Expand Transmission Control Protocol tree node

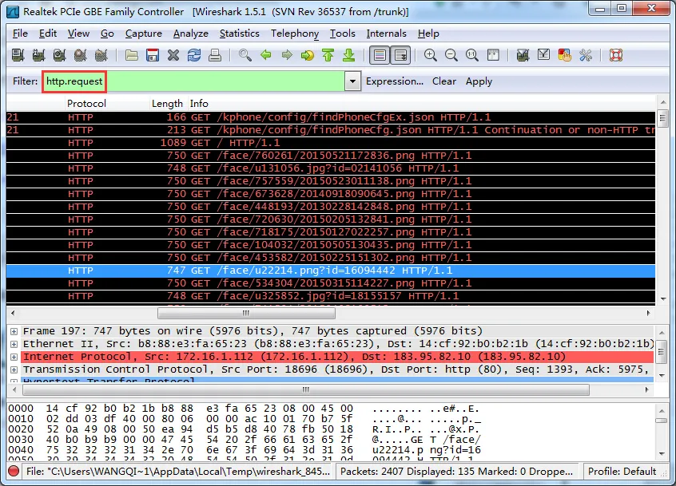[x=14, y=369]
